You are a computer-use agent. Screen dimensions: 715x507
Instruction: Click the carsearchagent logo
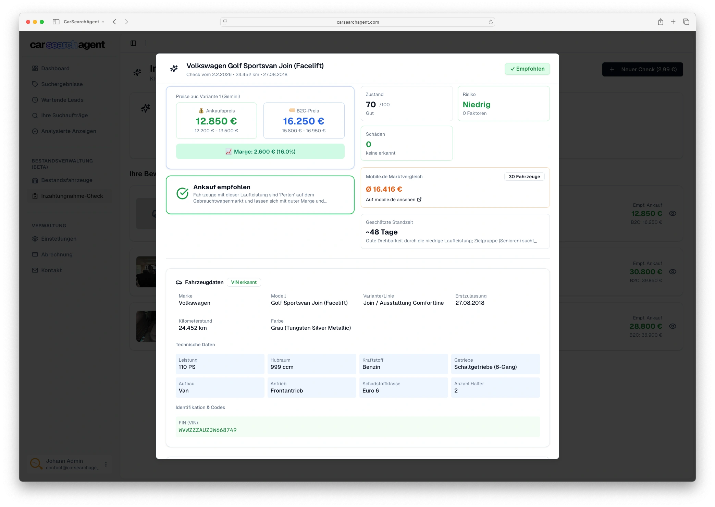click(x=67, y=45)
